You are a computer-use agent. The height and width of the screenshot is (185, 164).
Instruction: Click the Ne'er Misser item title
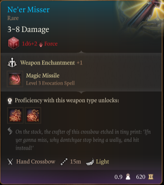tap(28, 9)
